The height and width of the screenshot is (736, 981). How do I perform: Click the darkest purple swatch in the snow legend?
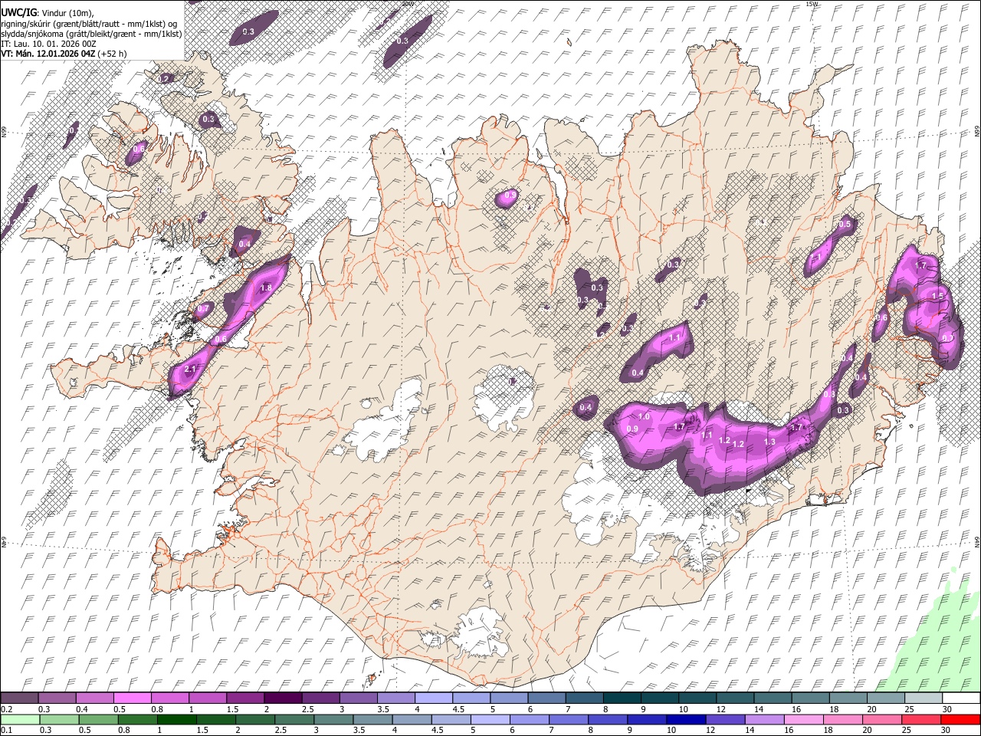point(283,698)
